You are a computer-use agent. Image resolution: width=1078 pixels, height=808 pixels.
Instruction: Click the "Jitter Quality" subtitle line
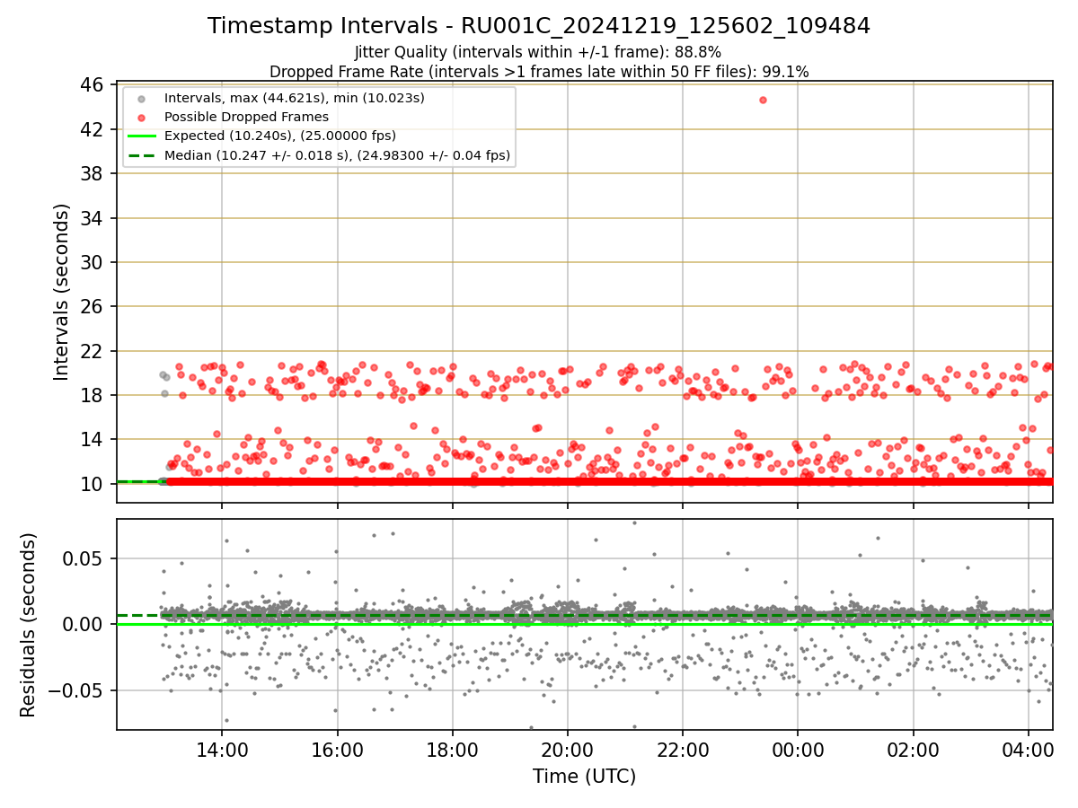coord(538,52)
